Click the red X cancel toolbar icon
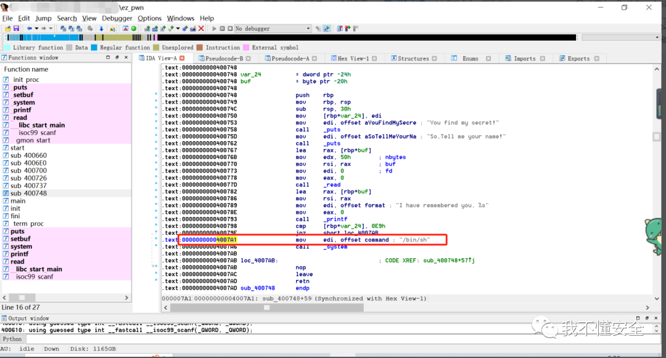666x358 pixels. point(201,28)
